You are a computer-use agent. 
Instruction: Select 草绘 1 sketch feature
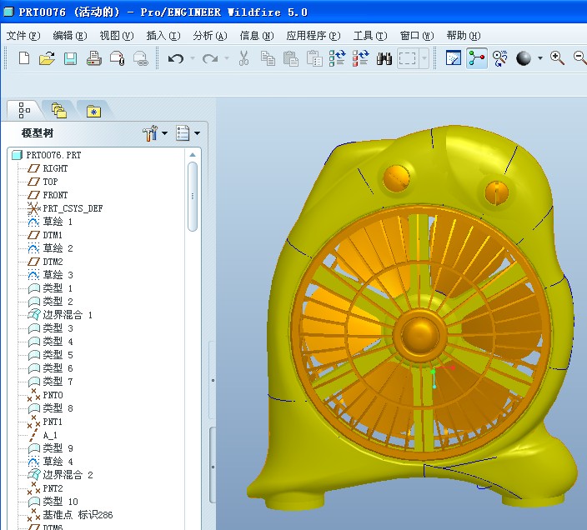pos(50,222)
